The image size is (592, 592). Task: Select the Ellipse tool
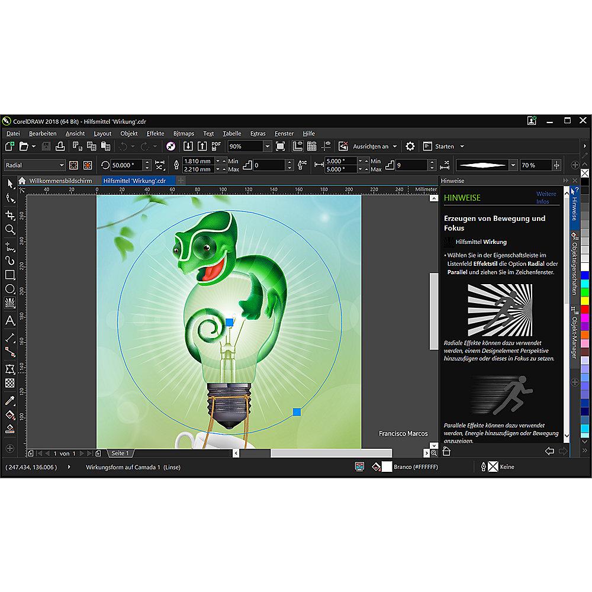click(10, 289)
